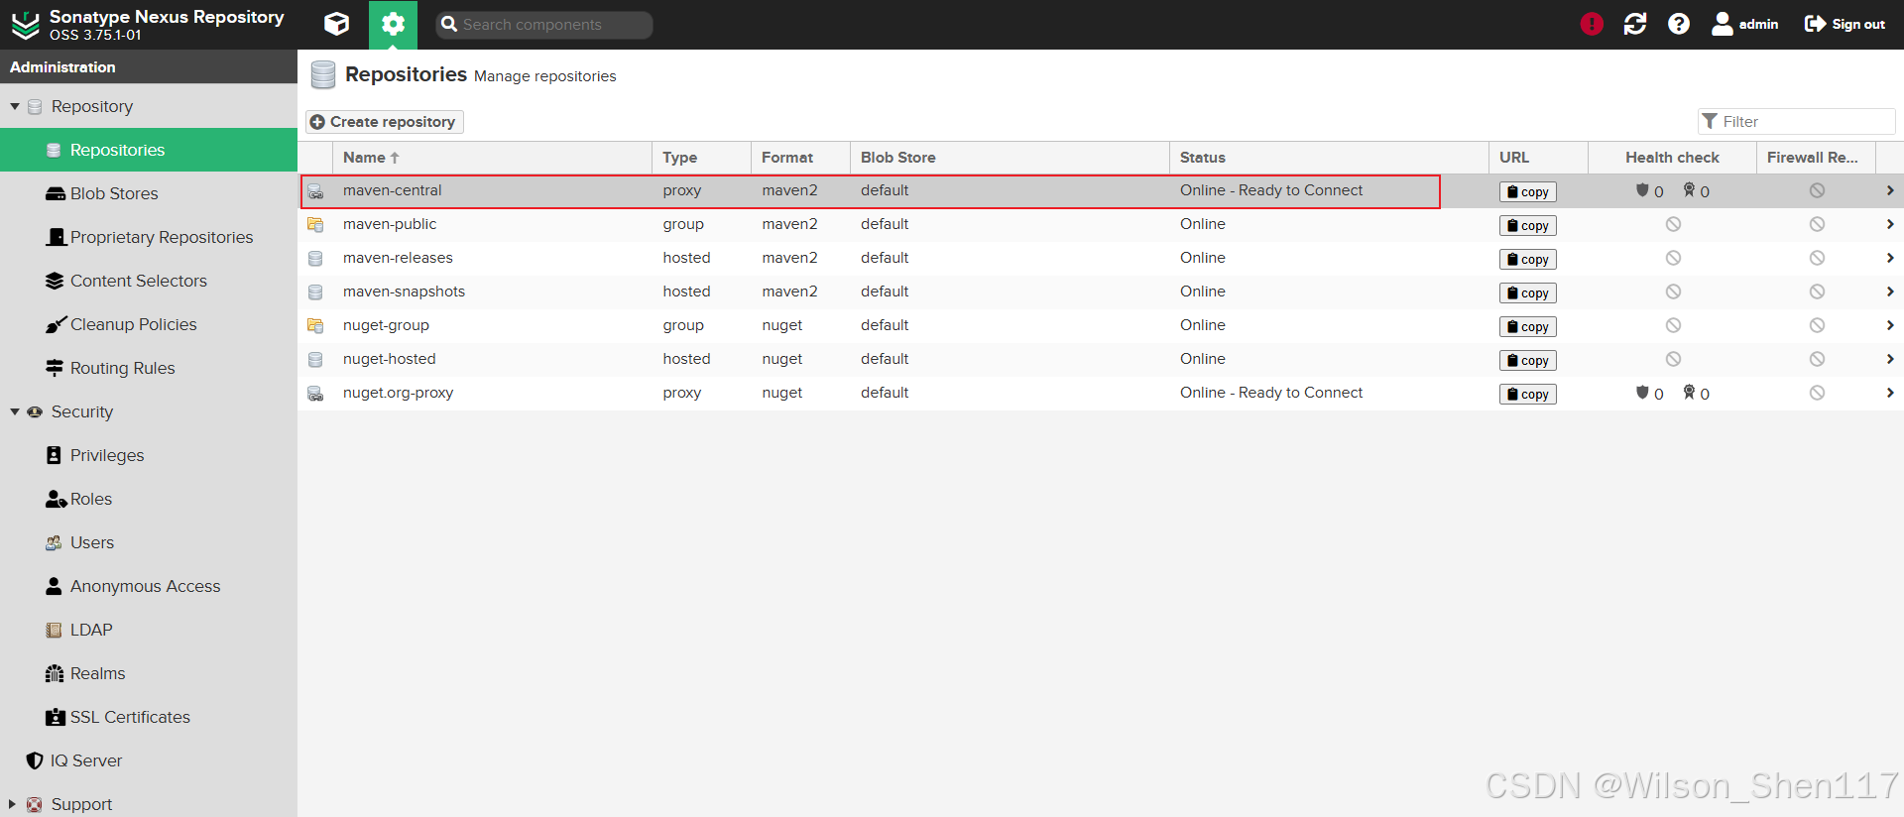Copy URL of maven-central repository
Screen dimensions: 1904x817
(x=1527, y=192)
